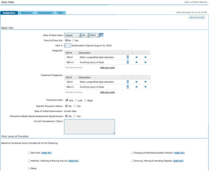211x171 pixels.
Task: Click 'Authorization Expires August 31, 2014' text
Action: point(91,45)
